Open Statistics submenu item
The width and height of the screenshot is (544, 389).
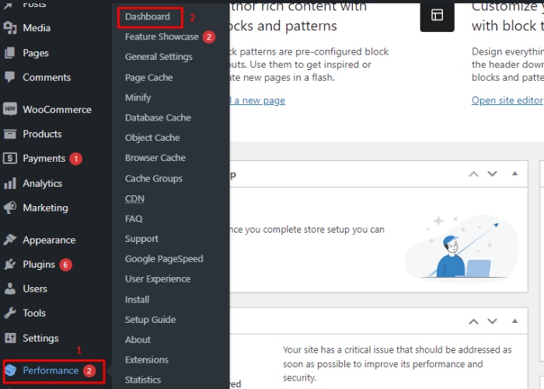point(142,380)
